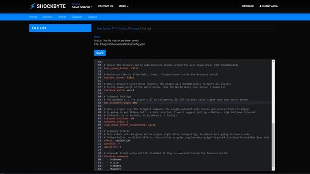Click the Teleport Effects comment line
This screenshot has width=310, height=174.
[x=117, y=131]
